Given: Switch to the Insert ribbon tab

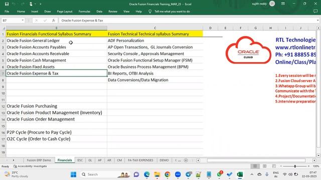Looking at the screenshot, I should tap(35, 11).
